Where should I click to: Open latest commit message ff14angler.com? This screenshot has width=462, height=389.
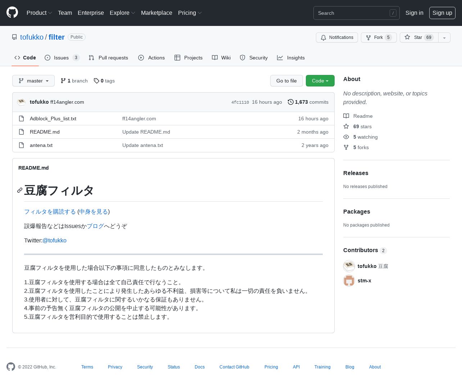tap(67, 102)
